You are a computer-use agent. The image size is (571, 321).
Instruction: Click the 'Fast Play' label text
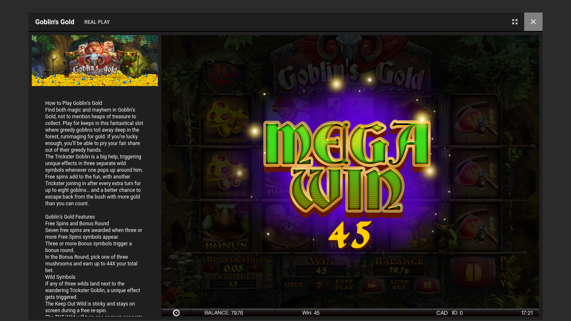click(344, 285)
